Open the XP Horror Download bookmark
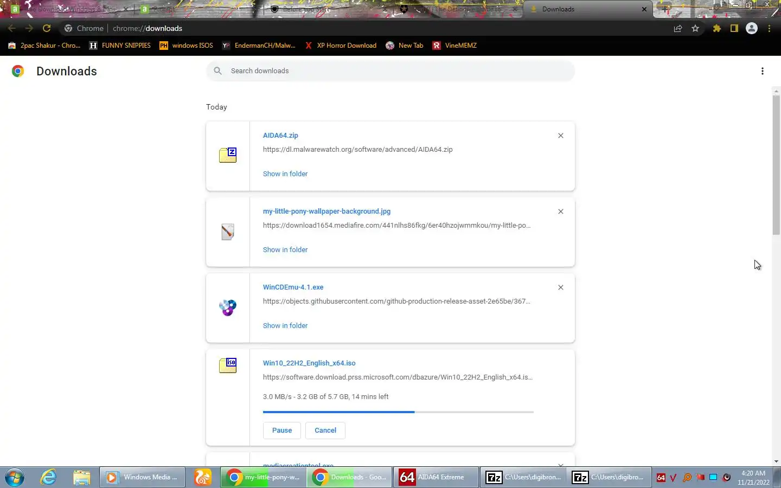 341,46
